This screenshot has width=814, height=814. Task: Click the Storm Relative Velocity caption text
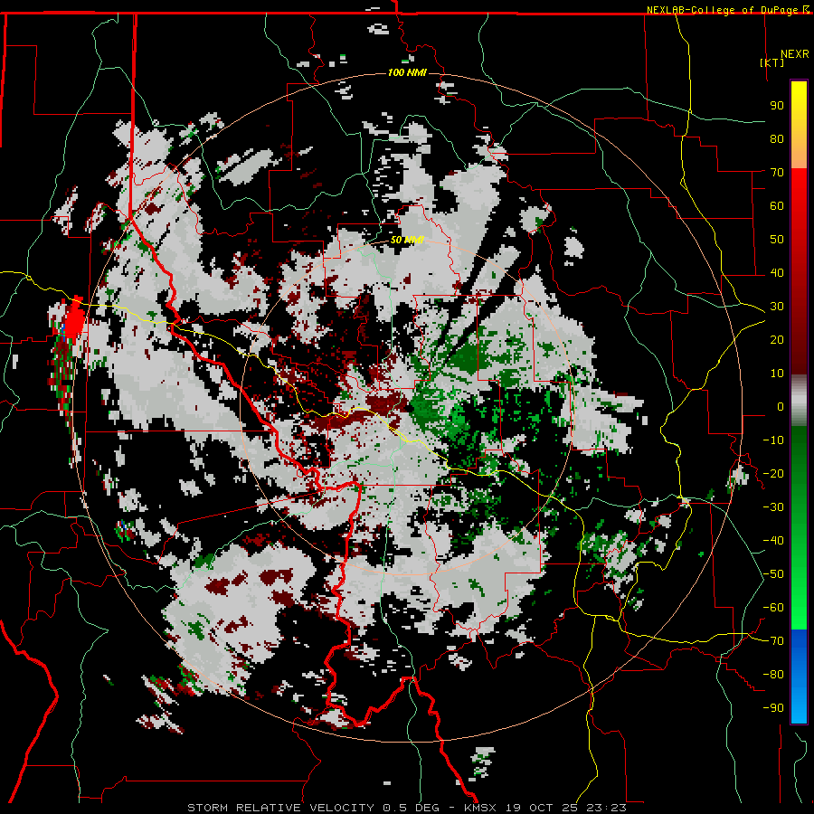pos(406,808)
